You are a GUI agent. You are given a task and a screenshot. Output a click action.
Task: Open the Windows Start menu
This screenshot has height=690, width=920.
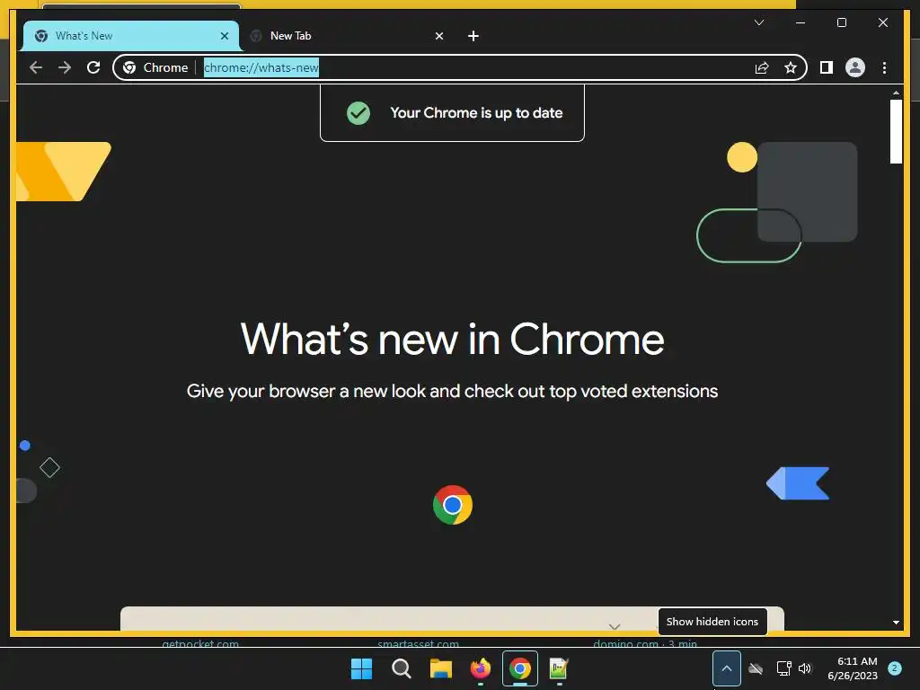point(361,668)
